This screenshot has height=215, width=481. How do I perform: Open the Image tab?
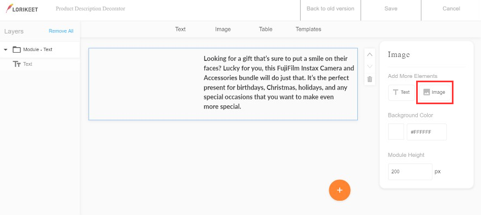coord(223,30)
